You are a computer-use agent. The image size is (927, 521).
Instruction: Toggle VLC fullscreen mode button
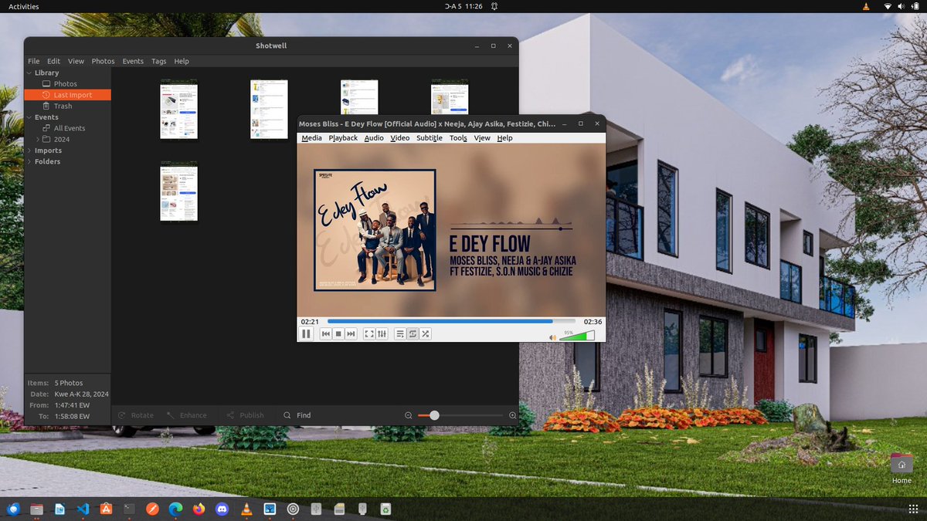pyautogui.click(x=369, y=333)
